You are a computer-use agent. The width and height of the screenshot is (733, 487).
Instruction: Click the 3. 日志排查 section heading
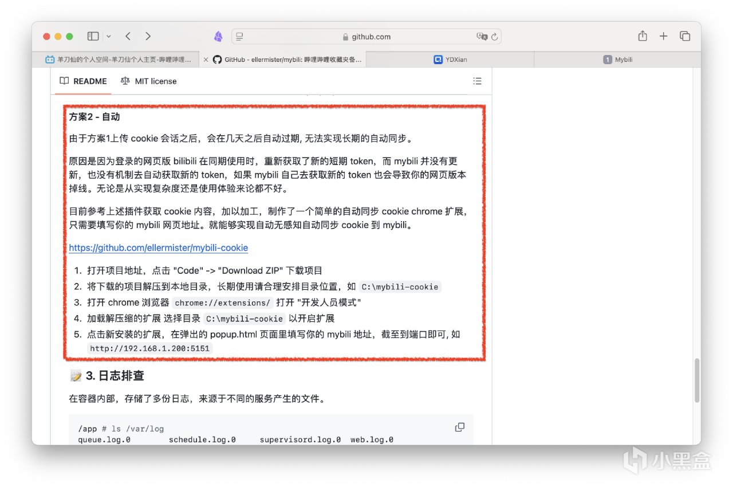click(x=107, y=376)
